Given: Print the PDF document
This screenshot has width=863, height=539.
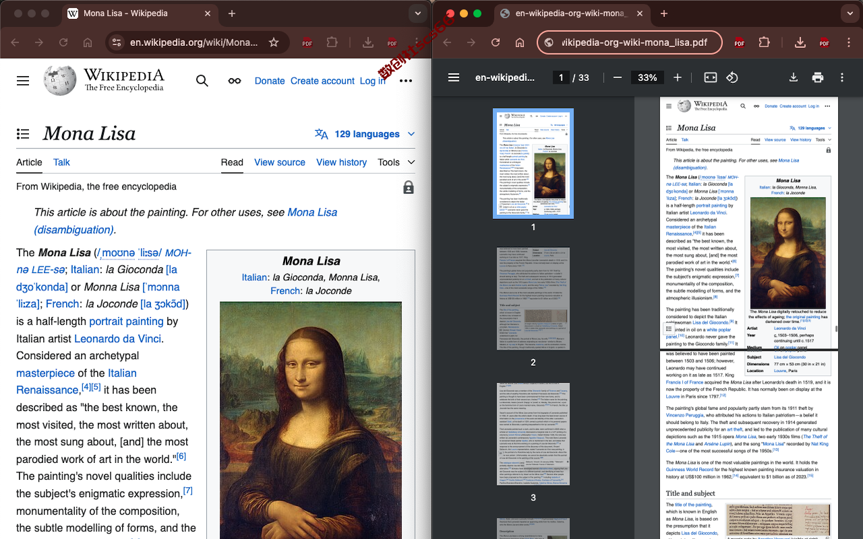Looking at the screenshot, I should (x=818, y=77).
